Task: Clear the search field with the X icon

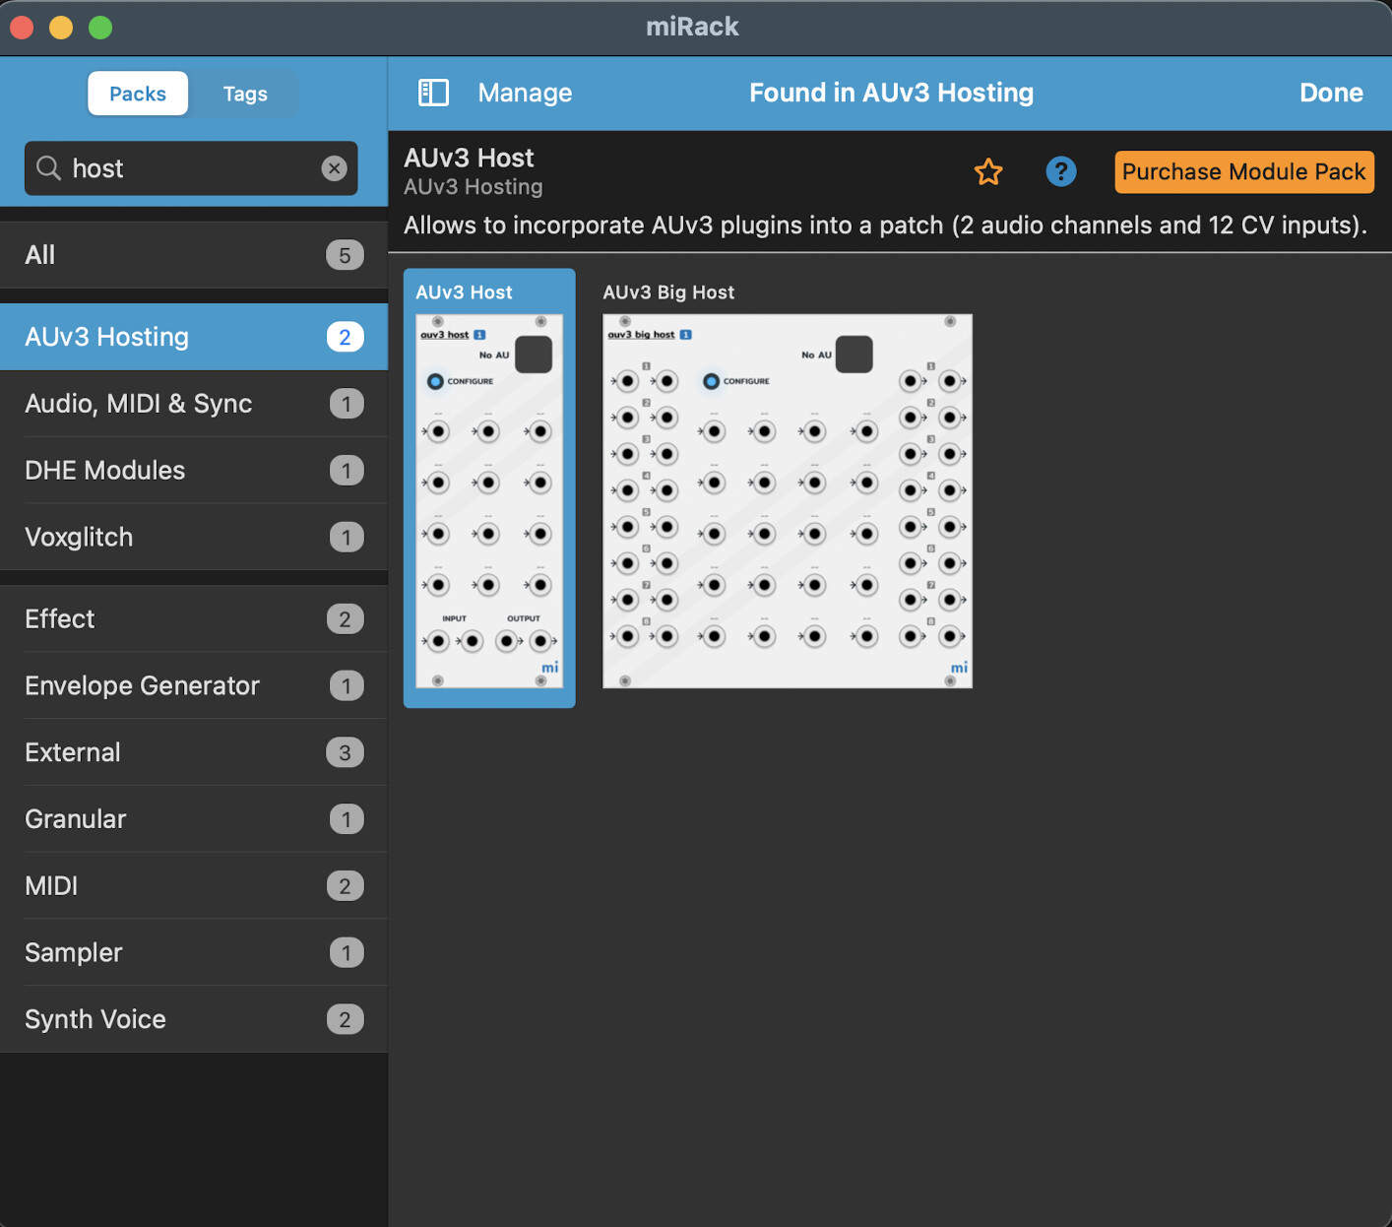Action: point(335,168)
